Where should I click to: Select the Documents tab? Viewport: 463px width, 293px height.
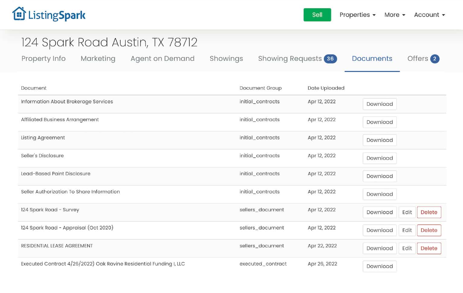pyautogui.click(x=372, y=59)
